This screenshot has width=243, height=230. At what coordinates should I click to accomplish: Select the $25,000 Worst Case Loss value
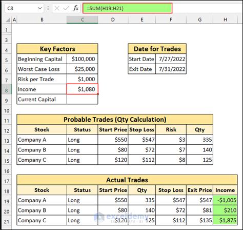pos(83,69)
